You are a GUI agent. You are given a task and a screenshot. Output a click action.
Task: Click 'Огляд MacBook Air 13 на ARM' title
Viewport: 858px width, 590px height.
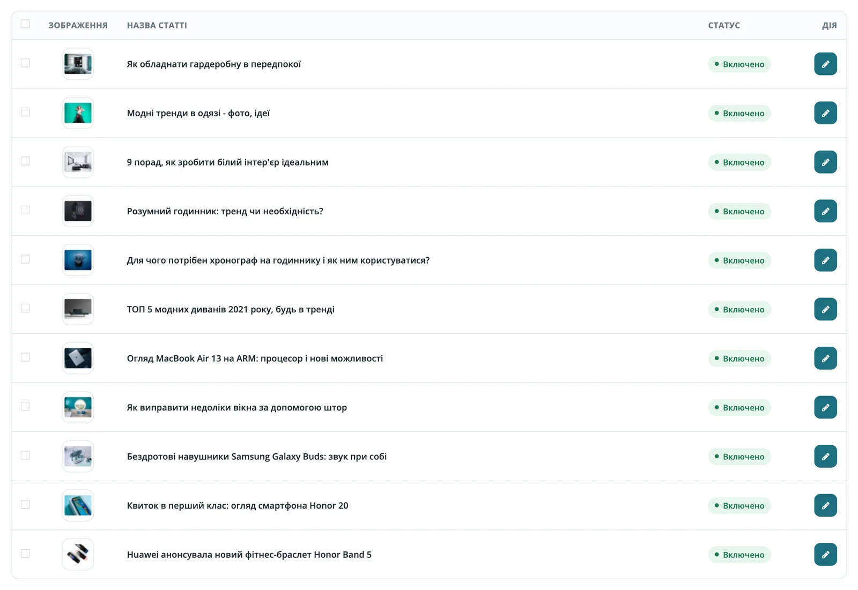255,359
